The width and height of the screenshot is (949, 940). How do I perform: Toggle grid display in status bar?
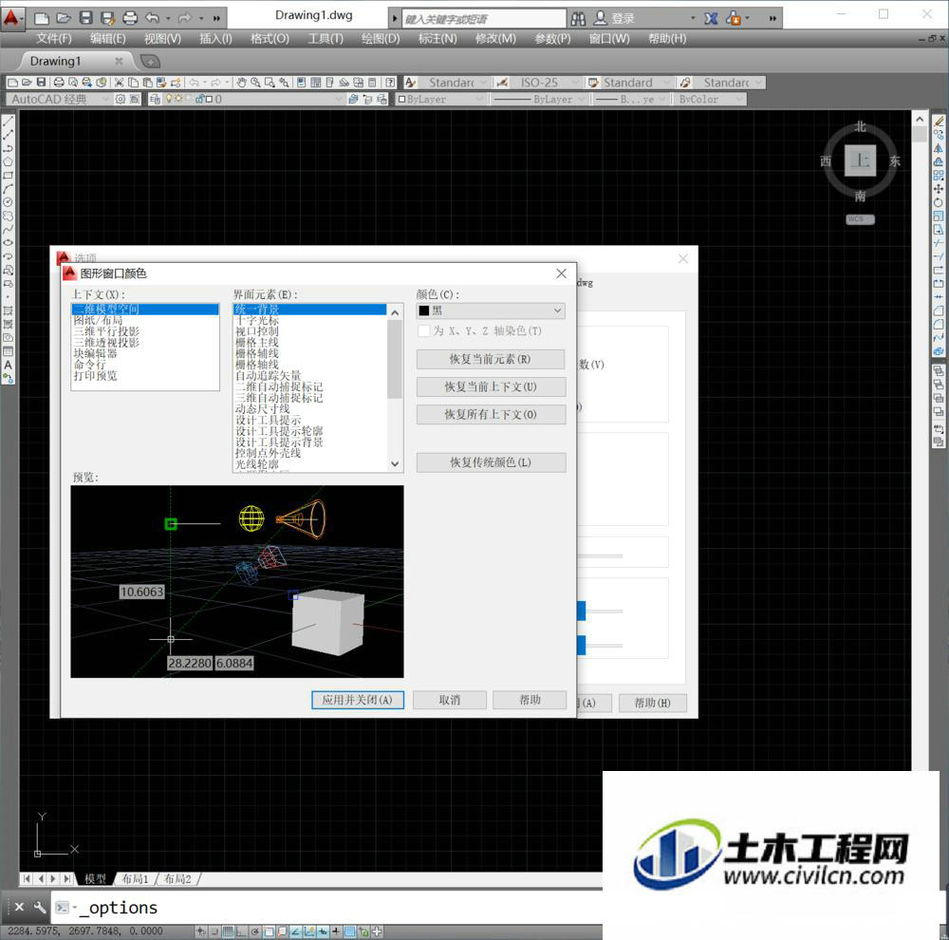[228, 931]
